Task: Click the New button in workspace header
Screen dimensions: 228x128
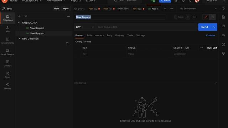Action: [x=56, y=9]
